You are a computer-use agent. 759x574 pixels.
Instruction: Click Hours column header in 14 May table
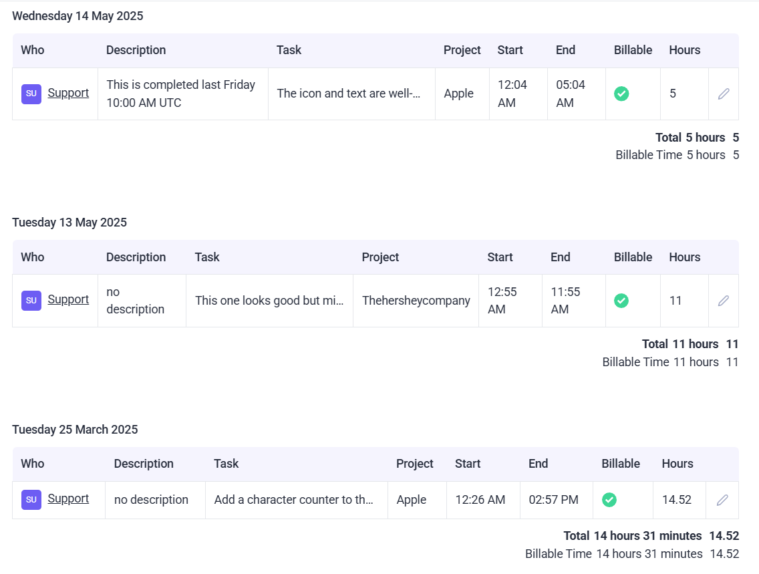(684, 50)
